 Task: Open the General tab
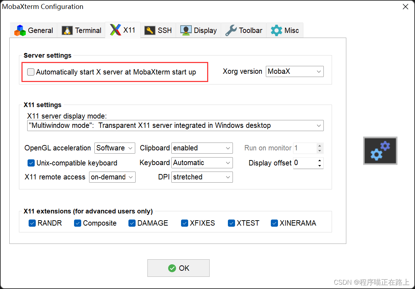[34, 30]
